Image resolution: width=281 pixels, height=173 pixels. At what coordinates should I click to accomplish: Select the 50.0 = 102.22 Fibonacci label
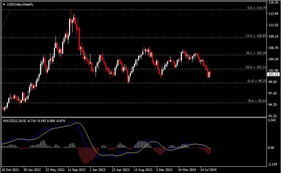point(256,67)
